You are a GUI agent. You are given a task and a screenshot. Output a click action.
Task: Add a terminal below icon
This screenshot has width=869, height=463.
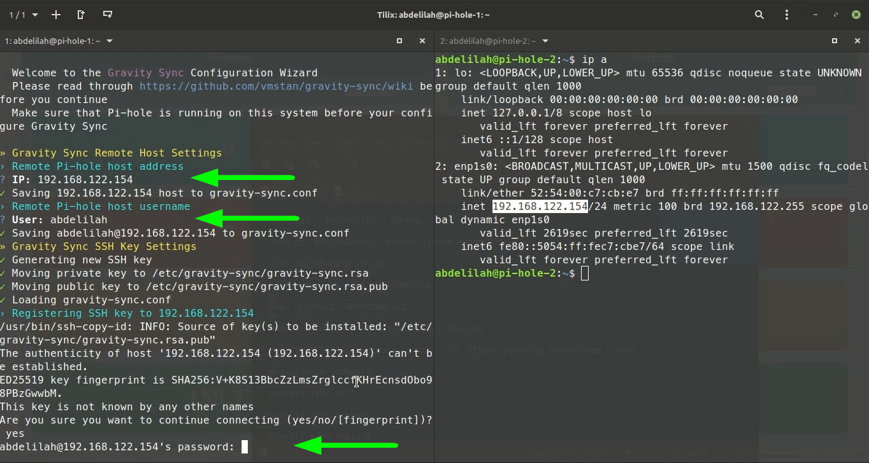pyautogui.click(x=108, y=15)
